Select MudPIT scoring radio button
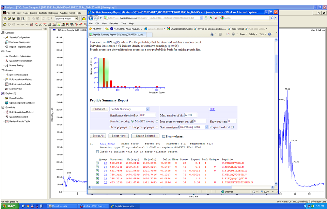The width and height of the screenshot is (327, 209). click(x=157, y=121)
